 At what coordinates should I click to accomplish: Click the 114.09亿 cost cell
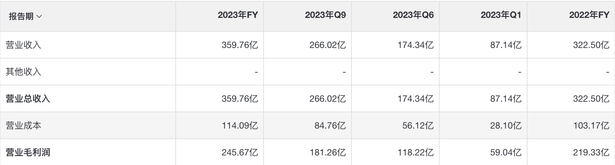tap(240, 125)
